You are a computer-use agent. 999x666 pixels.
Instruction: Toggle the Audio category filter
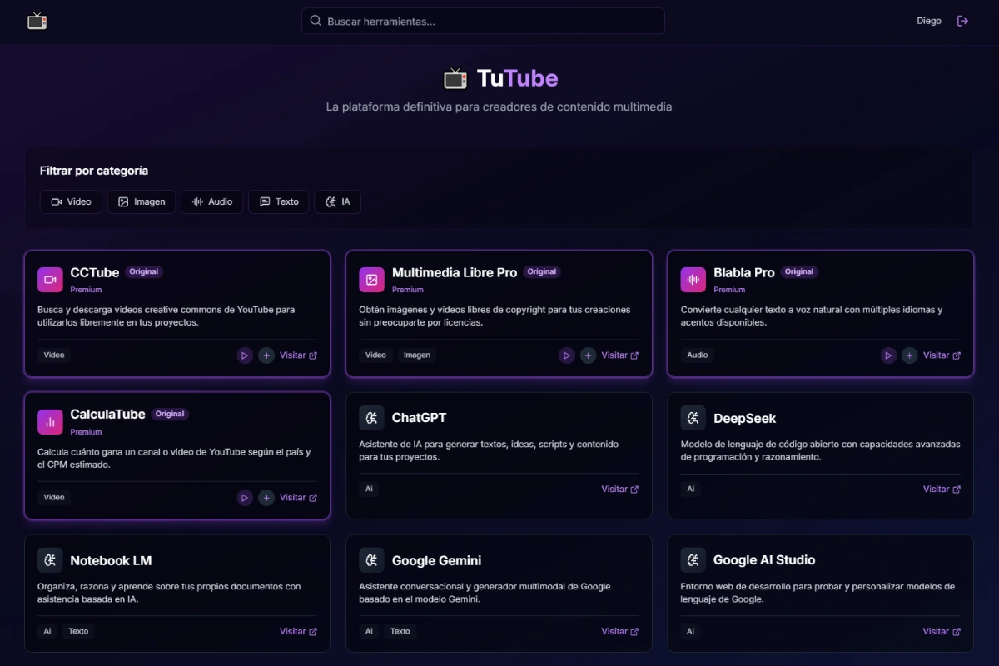click(x=212, y=201)
